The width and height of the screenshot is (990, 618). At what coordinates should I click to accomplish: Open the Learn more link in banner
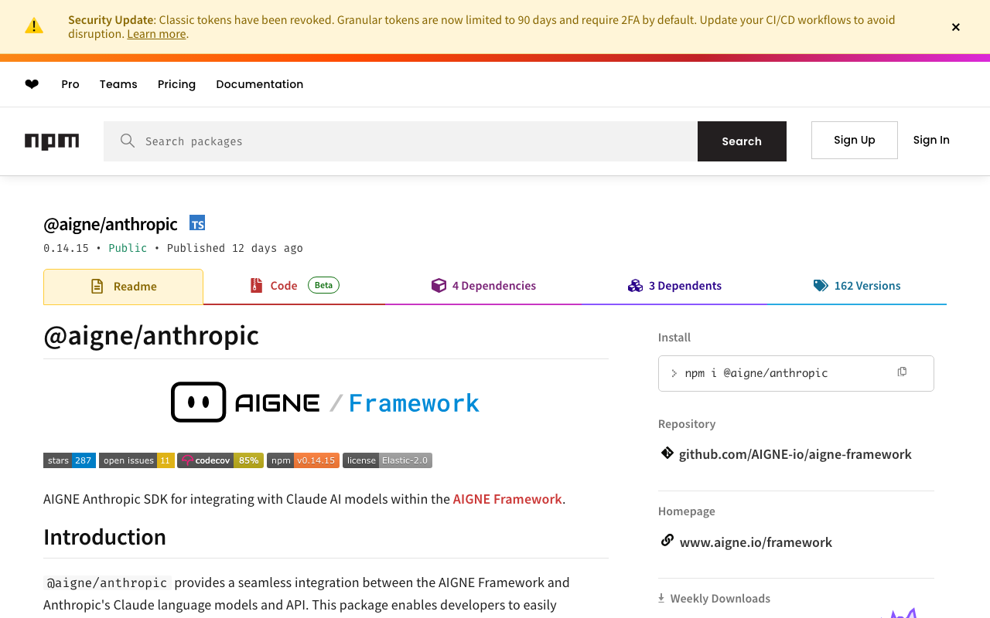pos(156,34)
